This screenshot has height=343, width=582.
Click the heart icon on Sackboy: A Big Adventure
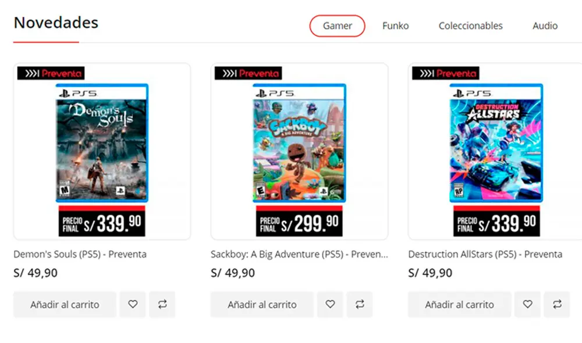click(x=329, y=304)
